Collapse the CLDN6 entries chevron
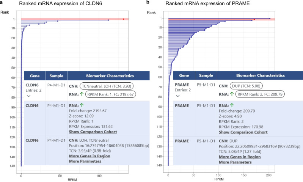Screen dimensions: 303x182 tap(28, 96)
